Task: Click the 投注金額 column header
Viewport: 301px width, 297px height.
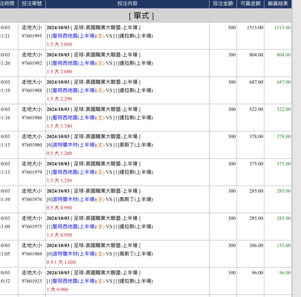Action: [223, 4]
